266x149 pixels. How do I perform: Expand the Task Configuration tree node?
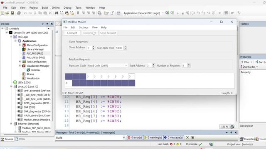20,62
